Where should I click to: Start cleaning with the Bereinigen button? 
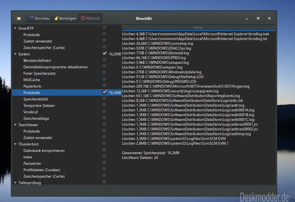[x=65, y=18]
